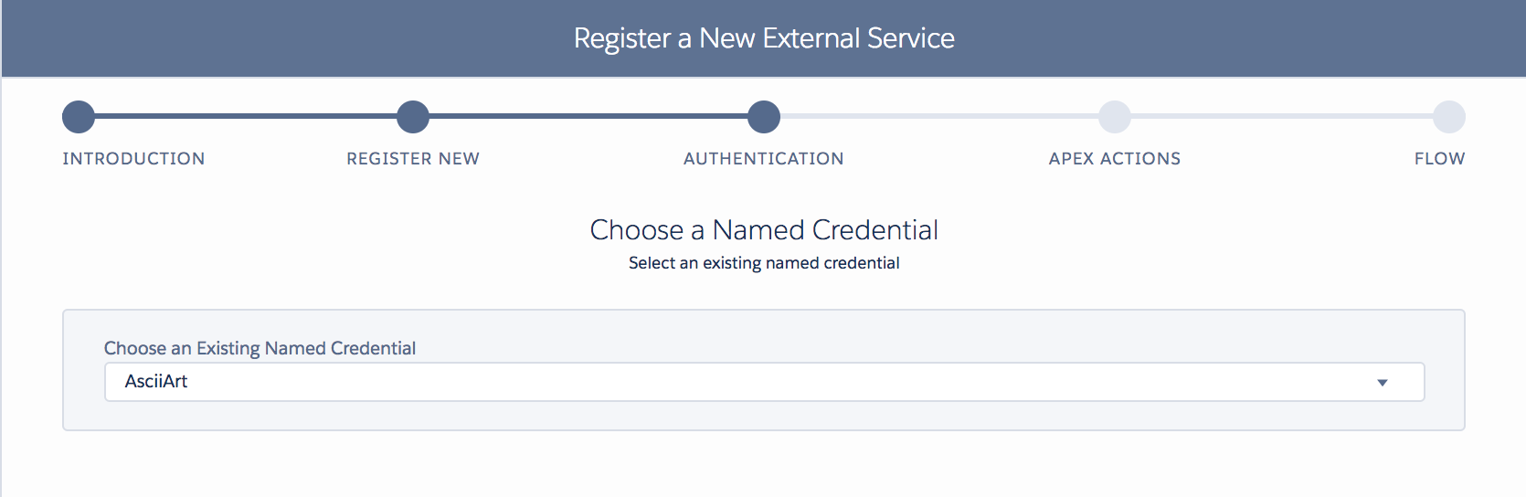Viewport: 1526px width, 497px height.
Task: Click the AsciiArt selected credential value
Action: point(156,382)
